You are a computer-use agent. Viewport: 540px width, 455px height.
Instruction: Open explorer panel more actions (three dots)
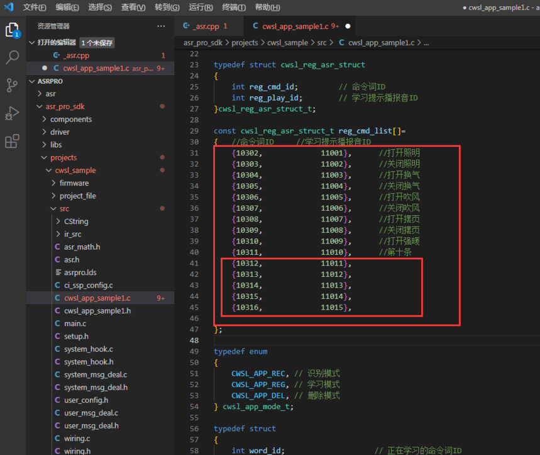click(161, 26)
